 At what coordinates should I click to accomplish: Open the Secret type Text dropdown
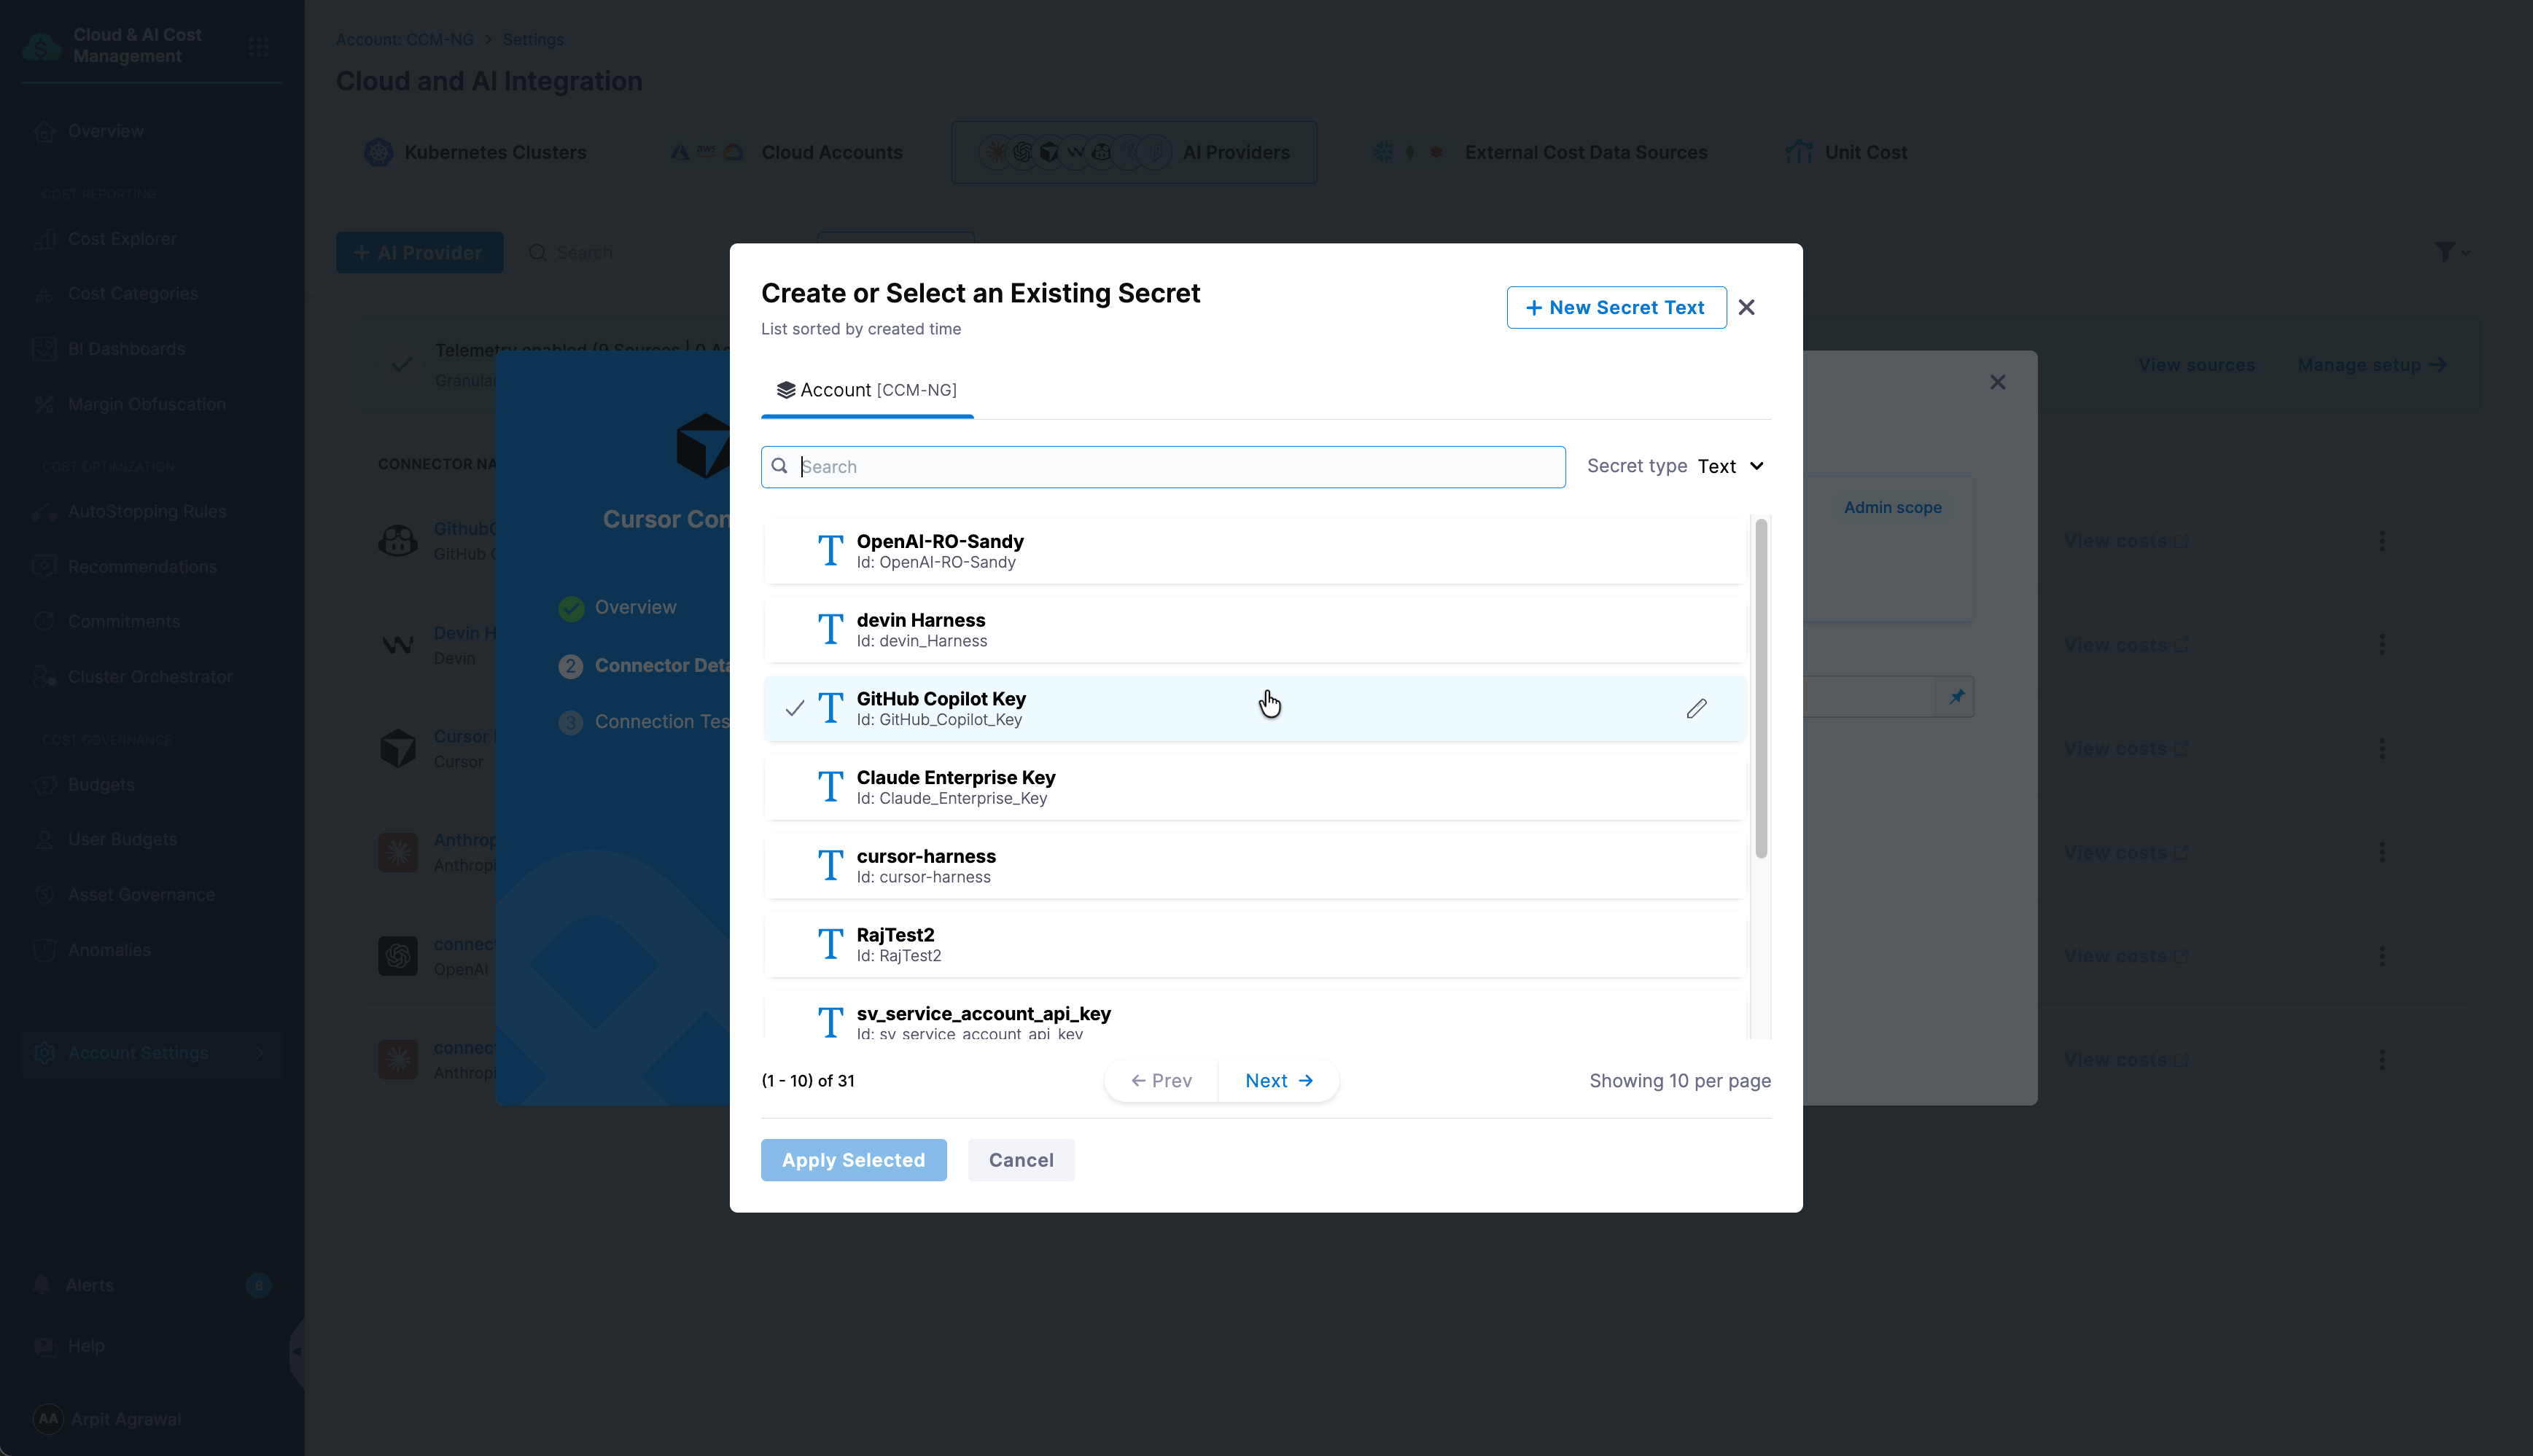[x=1729, y=466]
